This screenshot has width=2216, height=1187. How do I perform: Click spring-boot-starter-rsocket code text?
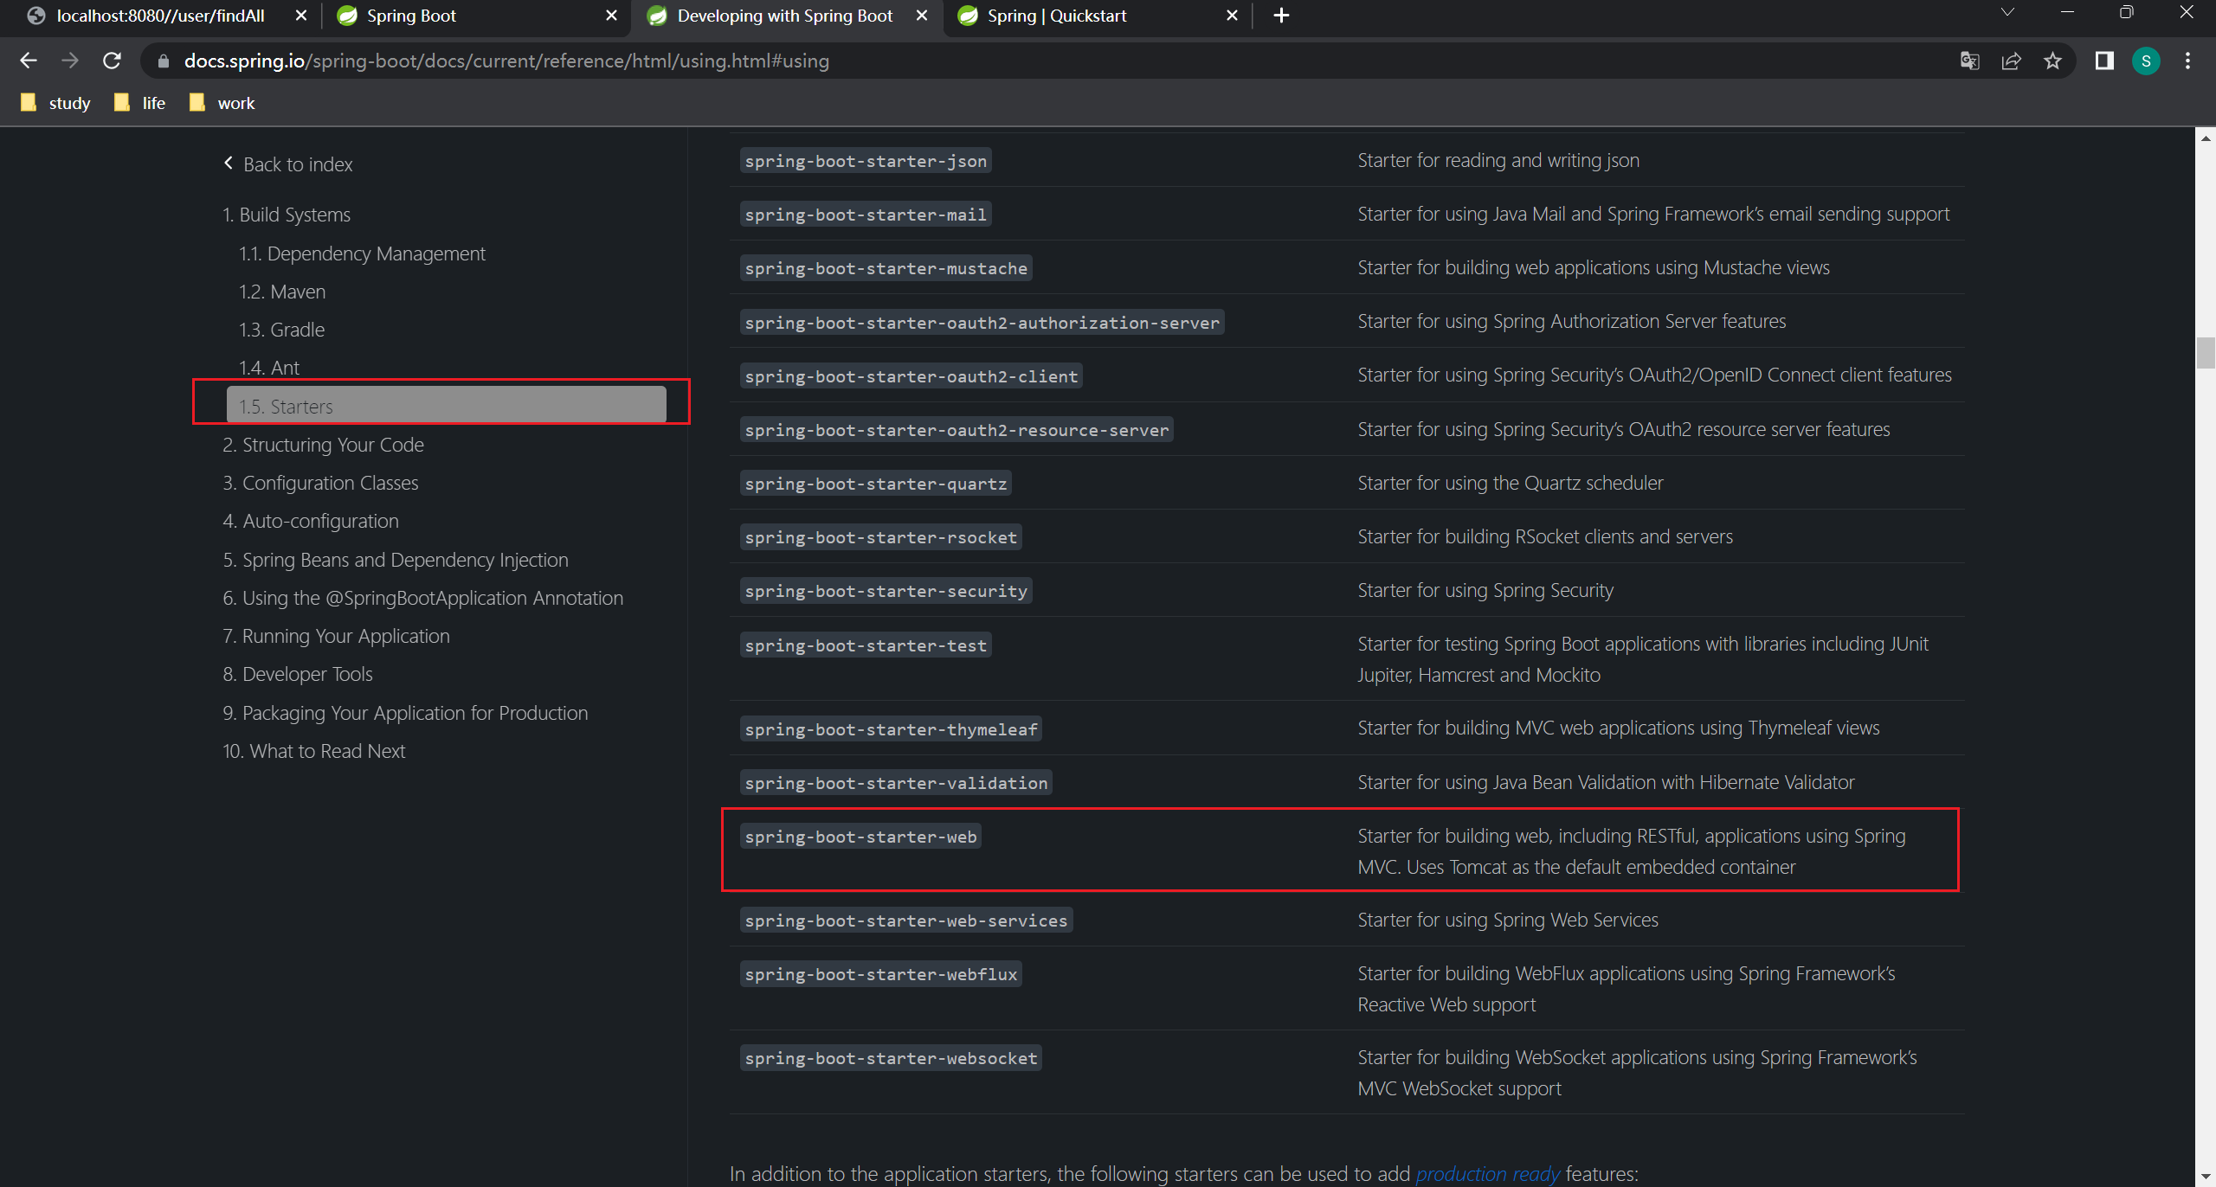pyautogui.click(x=881, y=537)
